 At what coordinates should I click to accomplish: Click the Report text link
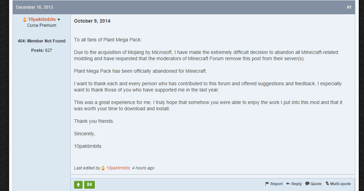pos(277,184)
